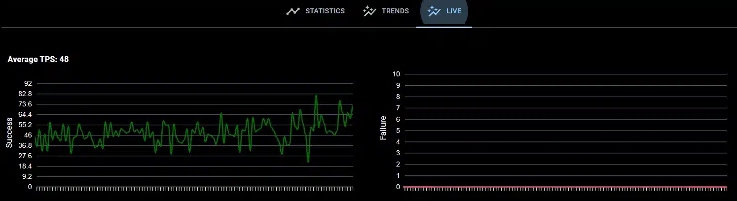Click the 5 label on Failure axis
737x201 pixels.
coord(398,131)
